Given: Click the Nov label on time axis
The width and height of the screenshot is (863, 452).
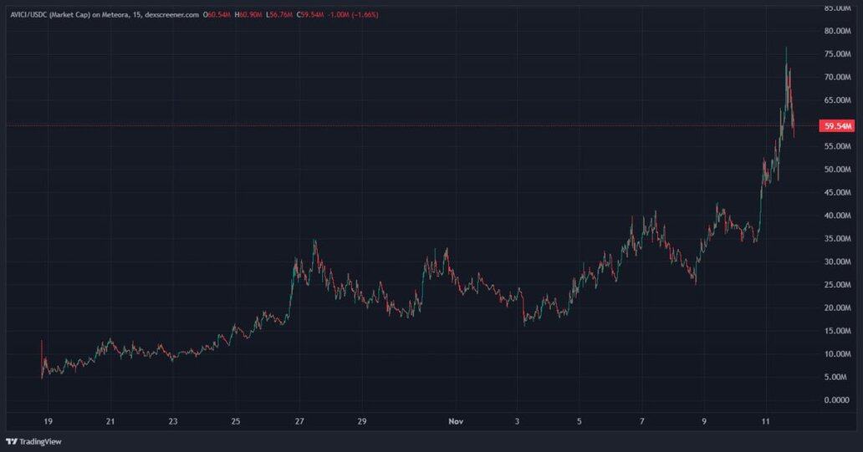Looking at the screenshot, I should coord(455,422).
